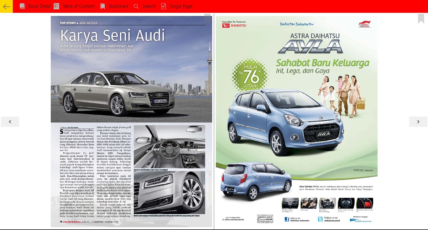Viewport: 428px width, 230px height.
Task: Click the Karya Seni Audi headline
Action: coord(112,35)
